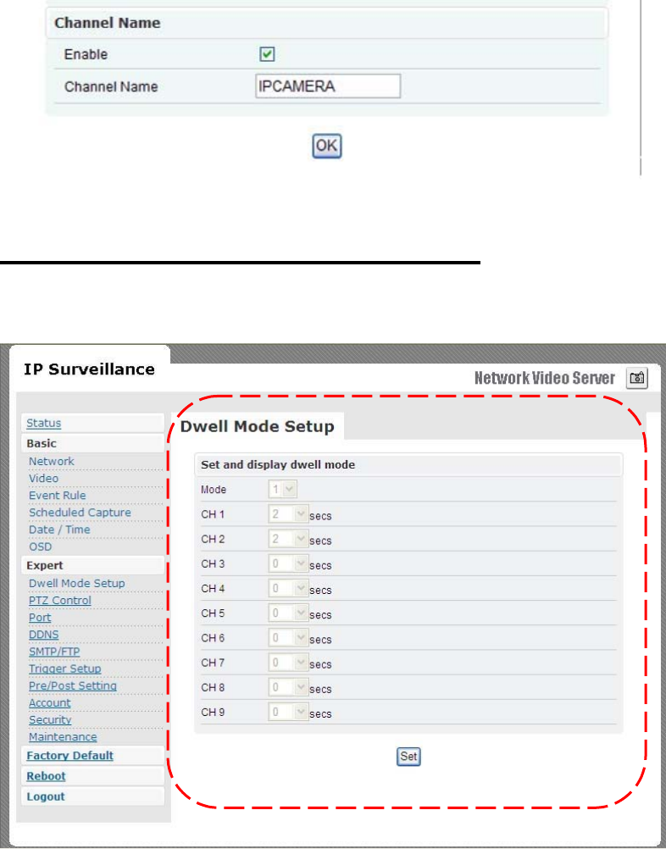Open the CH 8 seconds dropdown

point(289,688)
